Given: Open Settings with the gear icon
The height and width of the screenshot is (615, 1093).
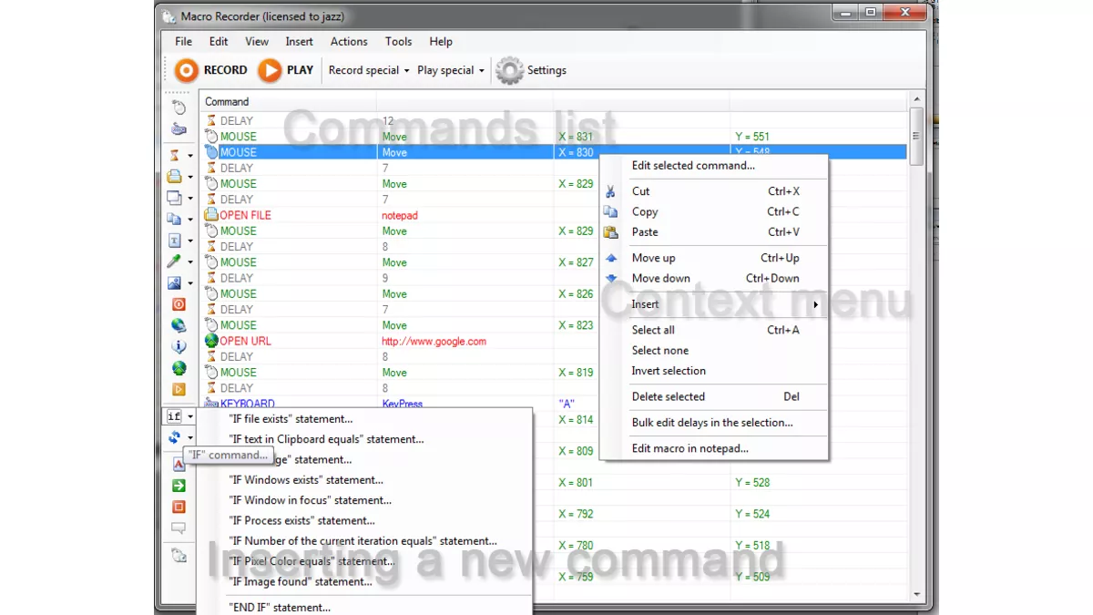Looking at the screenshot, I should (532, 70).
